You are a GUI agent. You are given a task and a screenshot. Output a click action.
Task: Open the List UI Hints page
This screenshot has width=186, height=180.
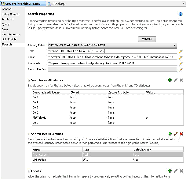(x=9, y=40)
